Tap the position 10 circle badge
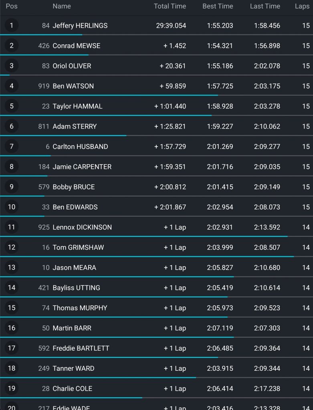The width and height of the screenshot is (313, 410). pos(11,207)
